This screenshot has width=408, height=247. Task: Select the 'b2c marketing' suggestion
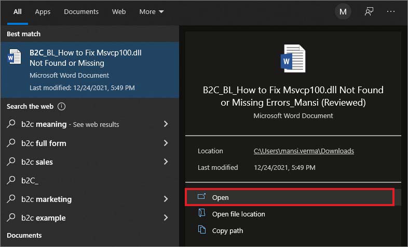tap(90, 199)
